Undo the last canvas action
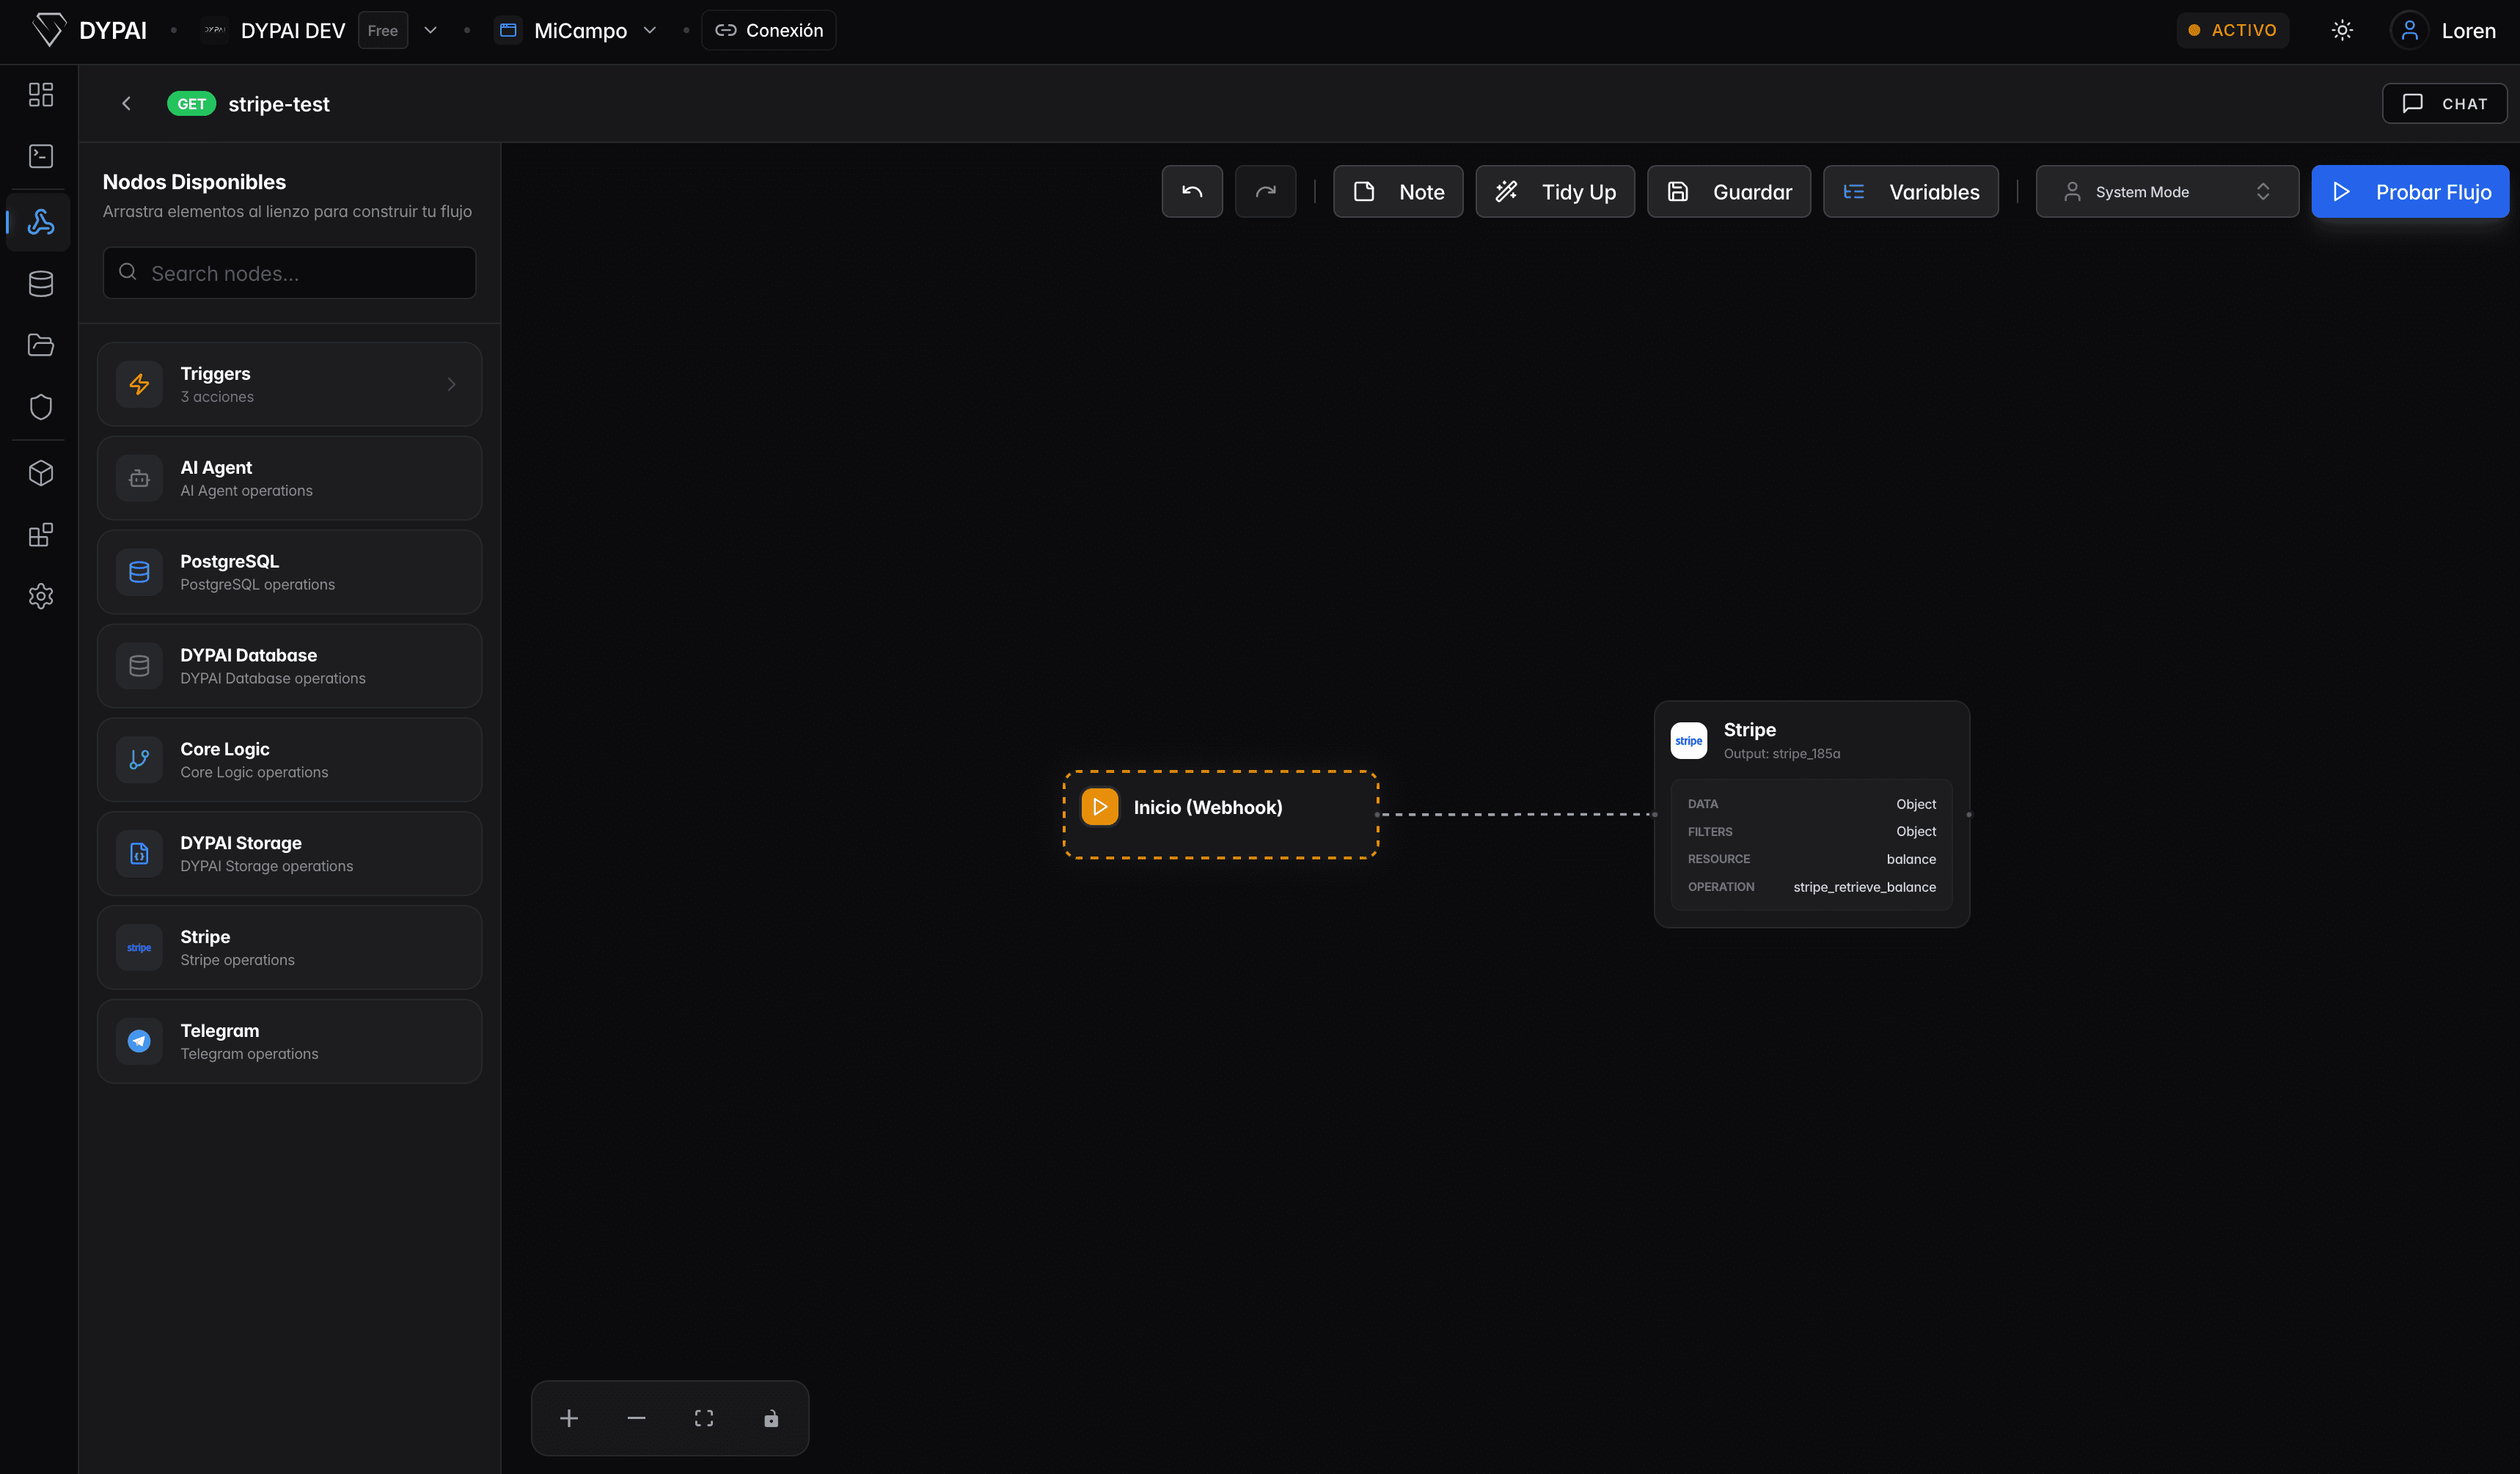Screen dimensions: 2520x1474 [x=1192, y=191]
